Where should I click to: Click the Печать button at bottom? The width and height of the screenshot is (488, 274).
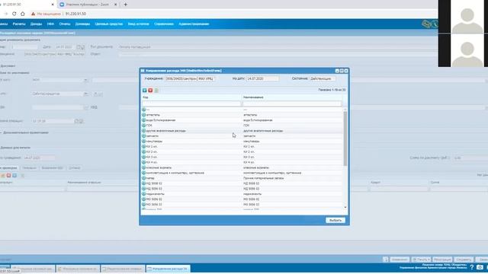(x=421, y=260)
